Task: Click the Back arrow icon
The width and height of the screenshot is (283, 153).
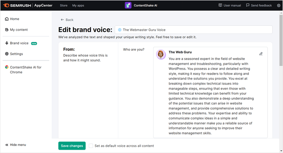Action: (x=62, y=20)
